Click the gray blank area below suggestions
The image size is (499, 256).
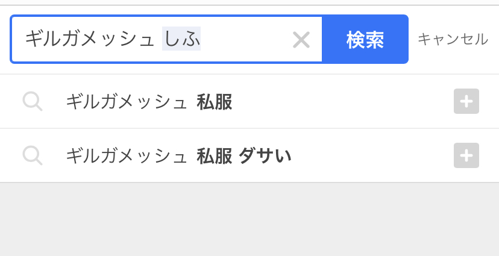[249, 220]
